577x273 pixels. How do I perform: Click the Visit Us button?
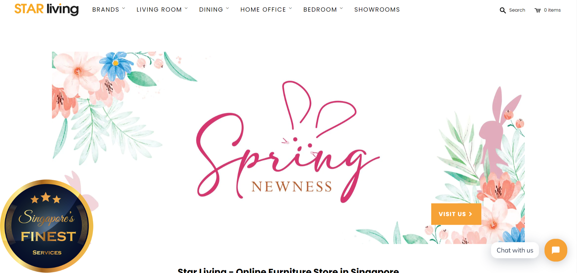point(456,214)
